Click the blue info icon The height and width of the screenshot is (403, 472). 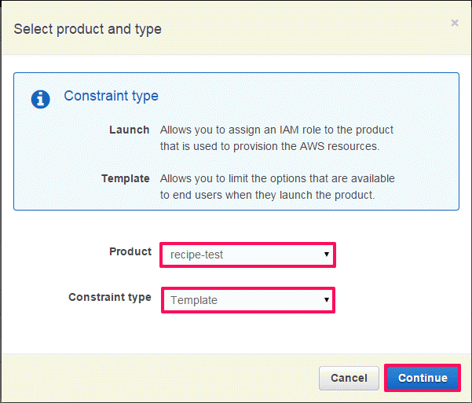40,99
